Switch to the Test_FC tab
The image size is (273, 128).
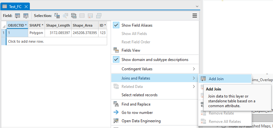15,6
